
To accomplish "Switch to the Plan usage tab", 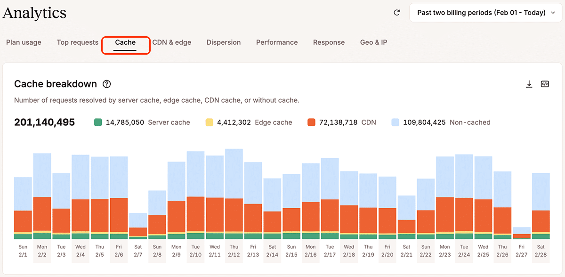I will click(x=23, y=42).
